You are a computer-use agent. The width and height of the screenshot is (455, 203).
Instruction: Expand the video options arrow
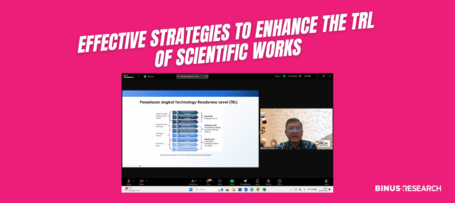(x=147, y=181)
